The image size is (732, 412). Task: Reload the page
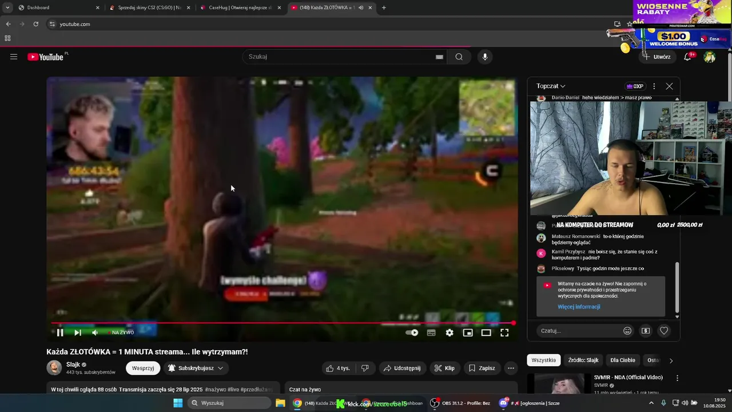(x=35, y=24)
